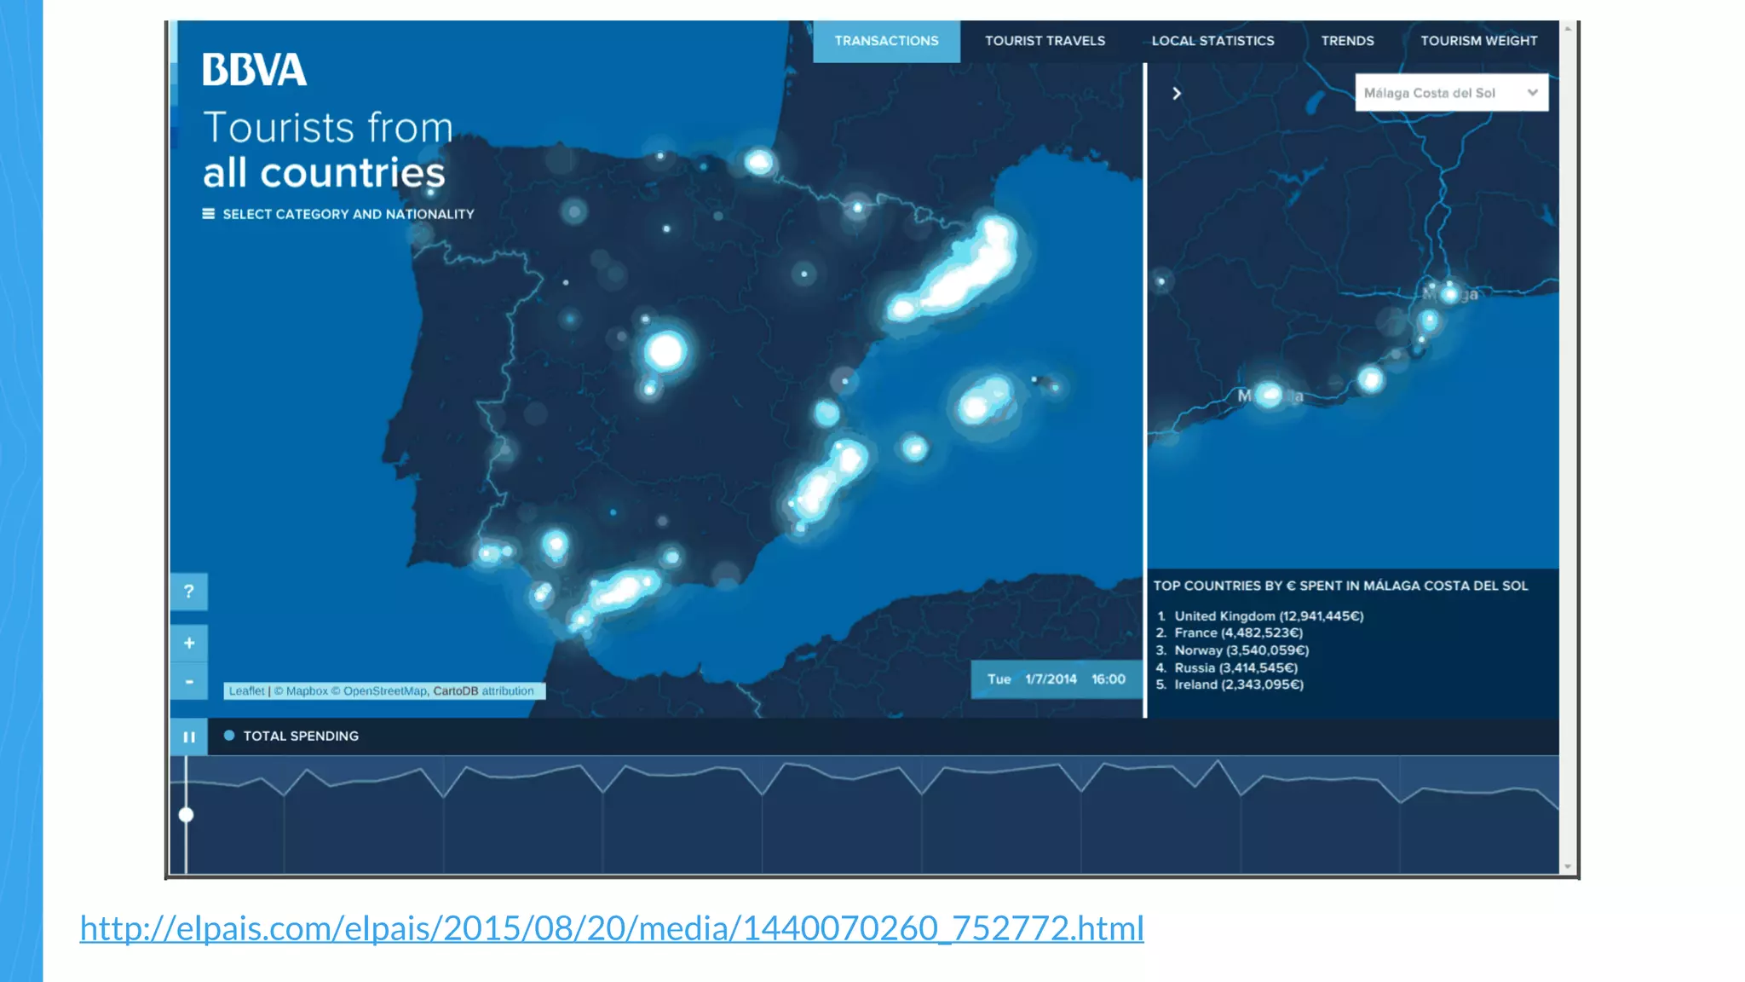1745x982 pixels.
Task: Click the scrollbar down arrow
Action: (1568, 867)
